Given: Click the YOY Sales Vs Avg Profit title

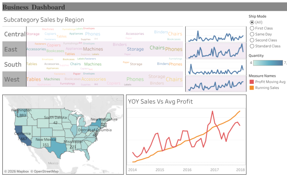Looking at the screenshot, I should [160, 102].
